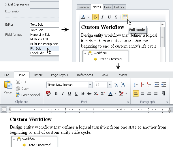Switch to Full mode in Notes toolbar
Screen dimensions: 173x147
(125, 17)
